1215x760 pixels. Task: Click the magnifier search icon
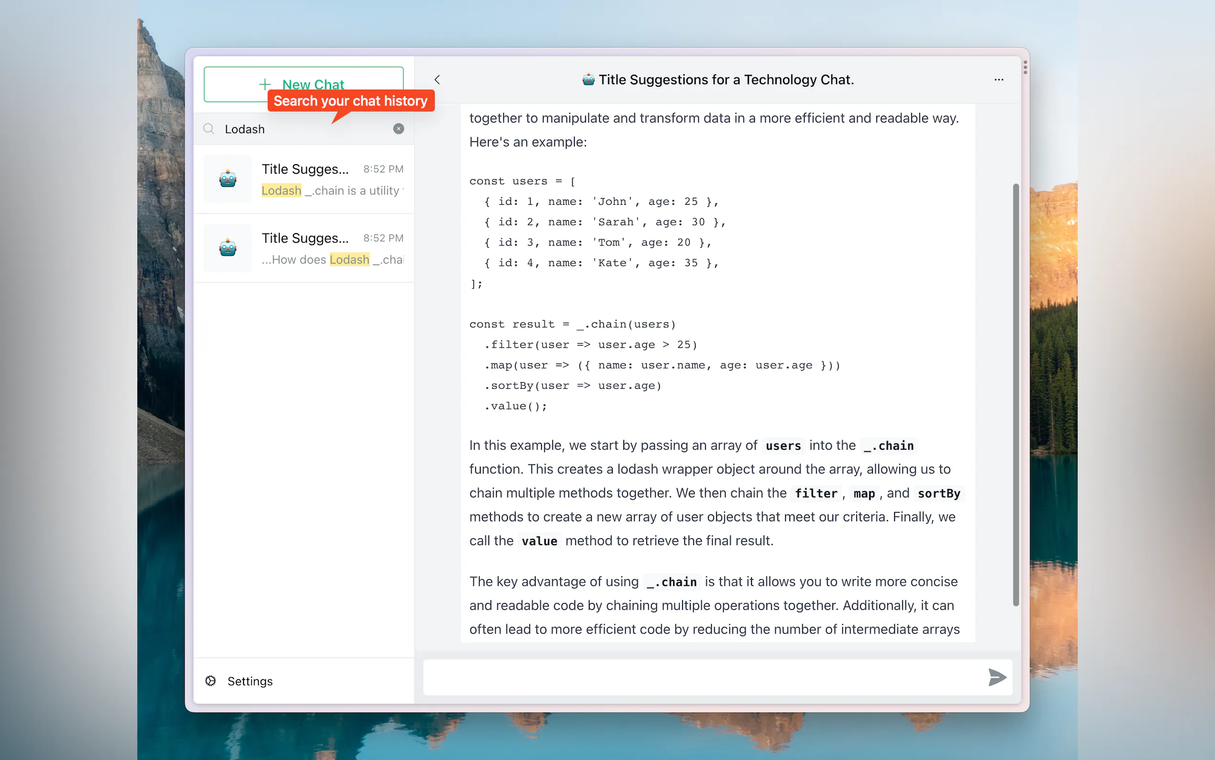pyautogui.click(x=209, y=129)
